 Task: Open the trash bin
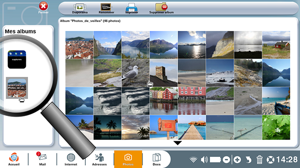tap(259, 160)
